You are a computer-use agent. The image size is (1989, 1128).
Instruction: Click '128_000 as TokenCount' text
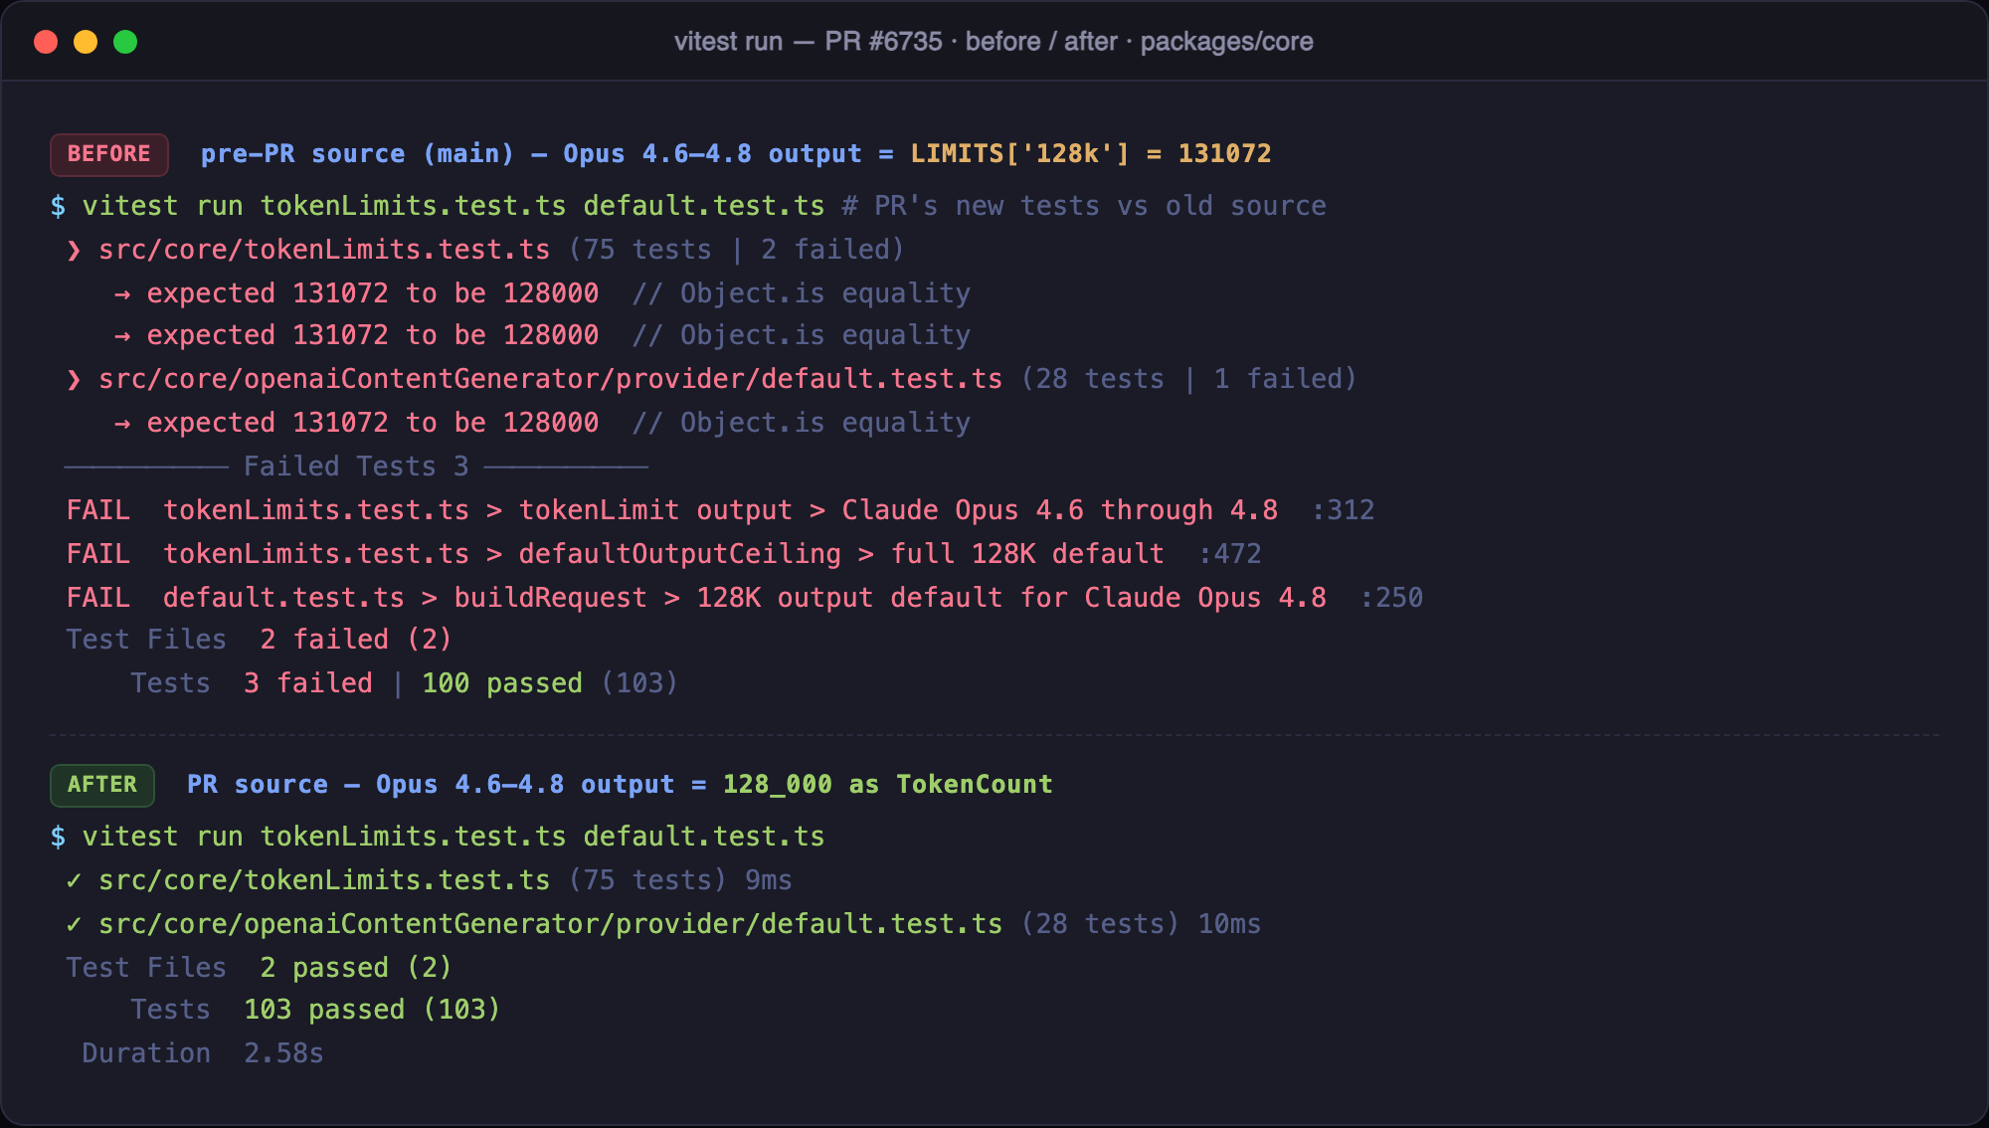point(888,785)
